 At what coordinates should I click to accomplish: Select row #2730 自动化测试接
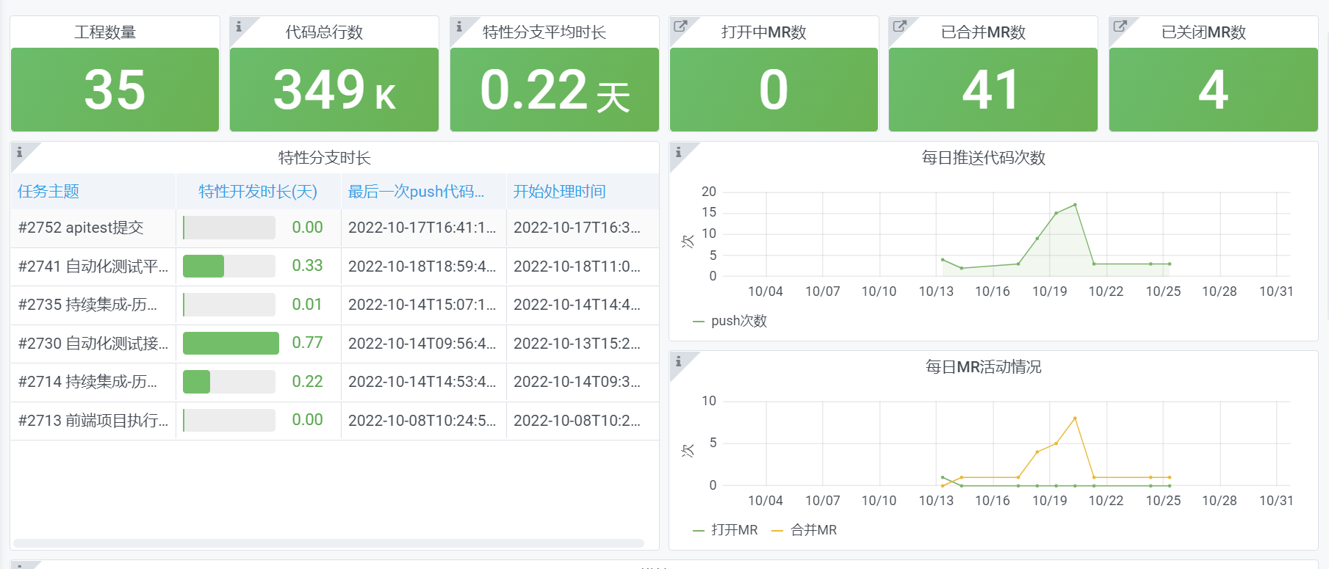tap(334, 344)
